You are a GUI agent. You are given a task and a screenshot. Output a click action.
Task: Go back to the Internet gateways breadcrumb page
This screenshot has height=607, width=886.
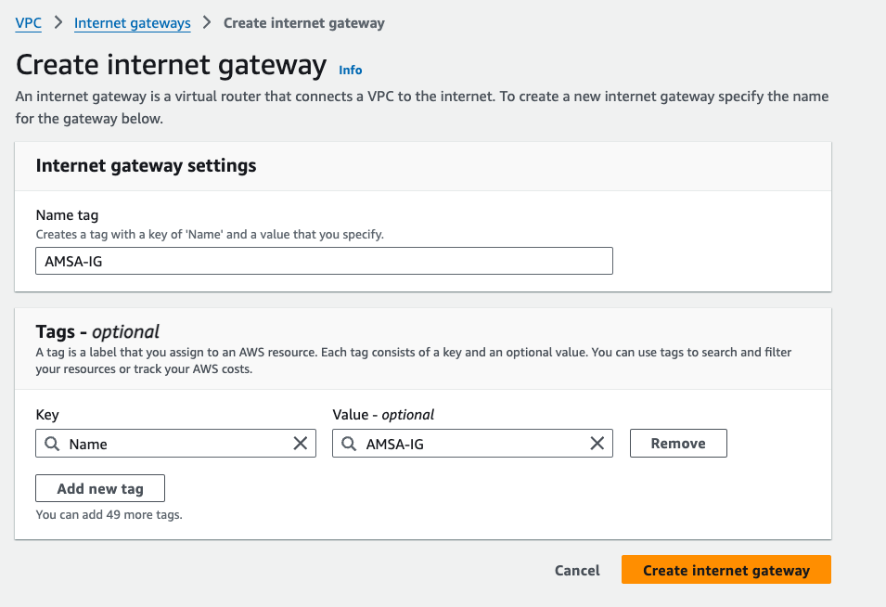[132, 23]
